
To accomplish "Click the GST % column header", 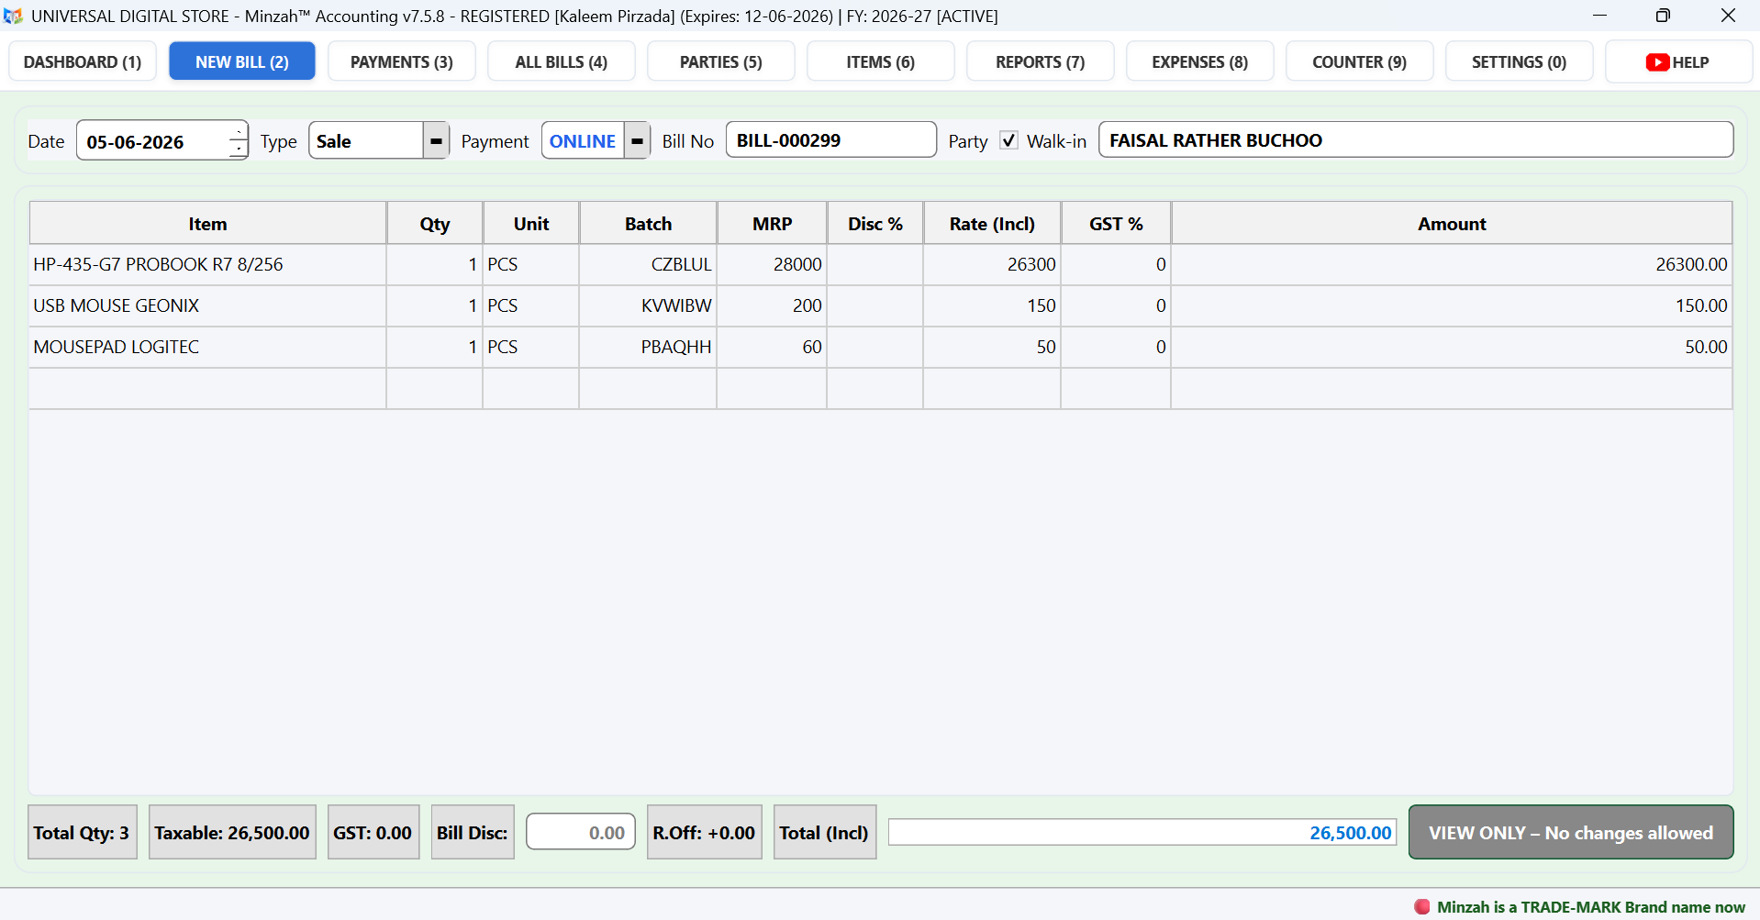I will tap(1116, 223).
